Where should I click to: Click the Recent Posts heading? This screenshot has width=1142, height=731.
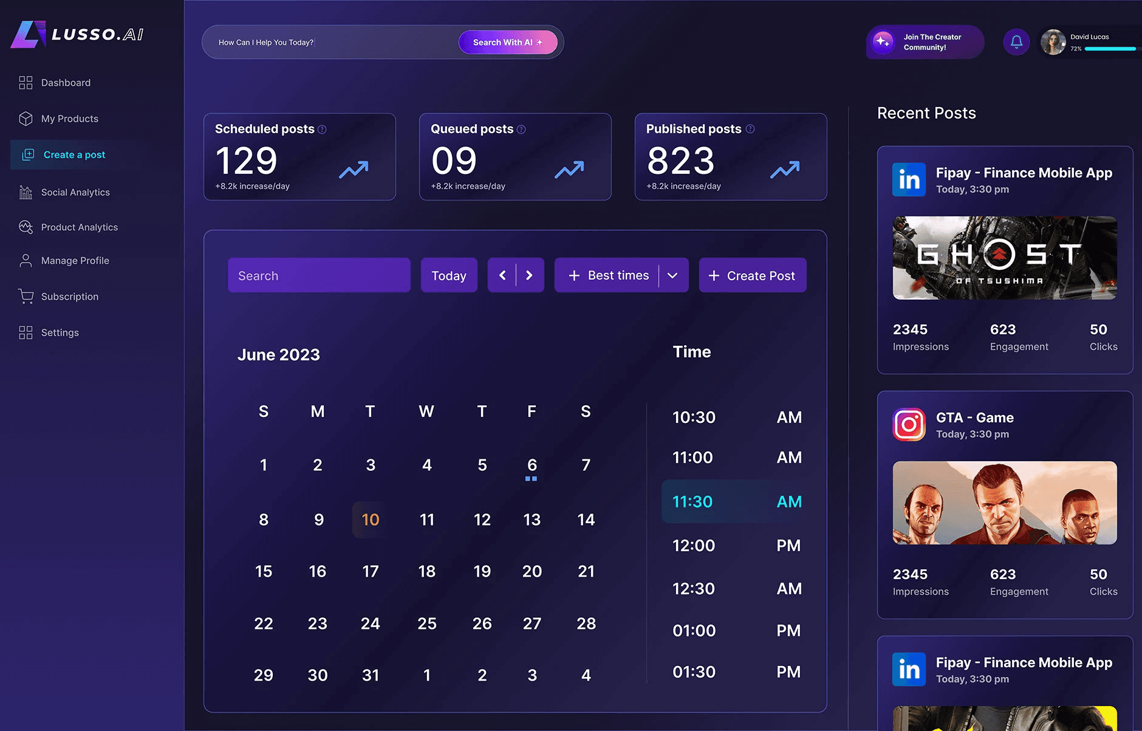point(926,113)
